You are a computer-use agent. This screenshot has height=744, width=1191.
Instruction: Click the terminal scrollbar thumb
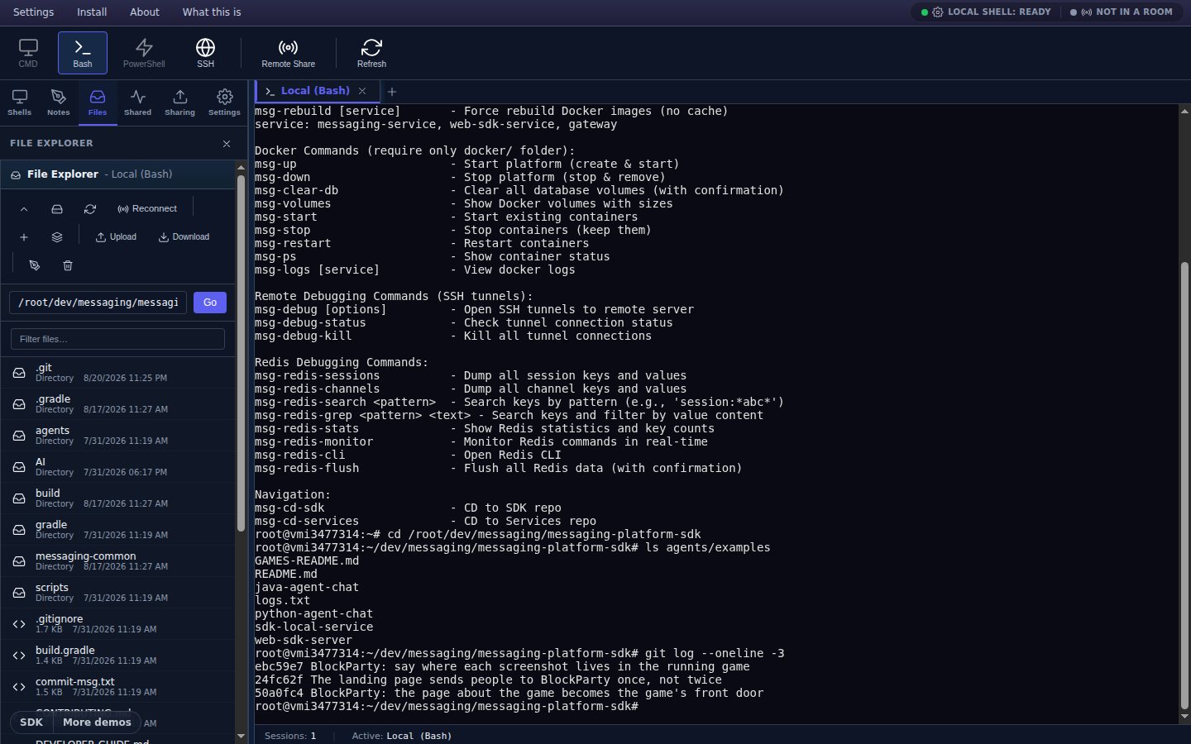(x=1184, y=486)
